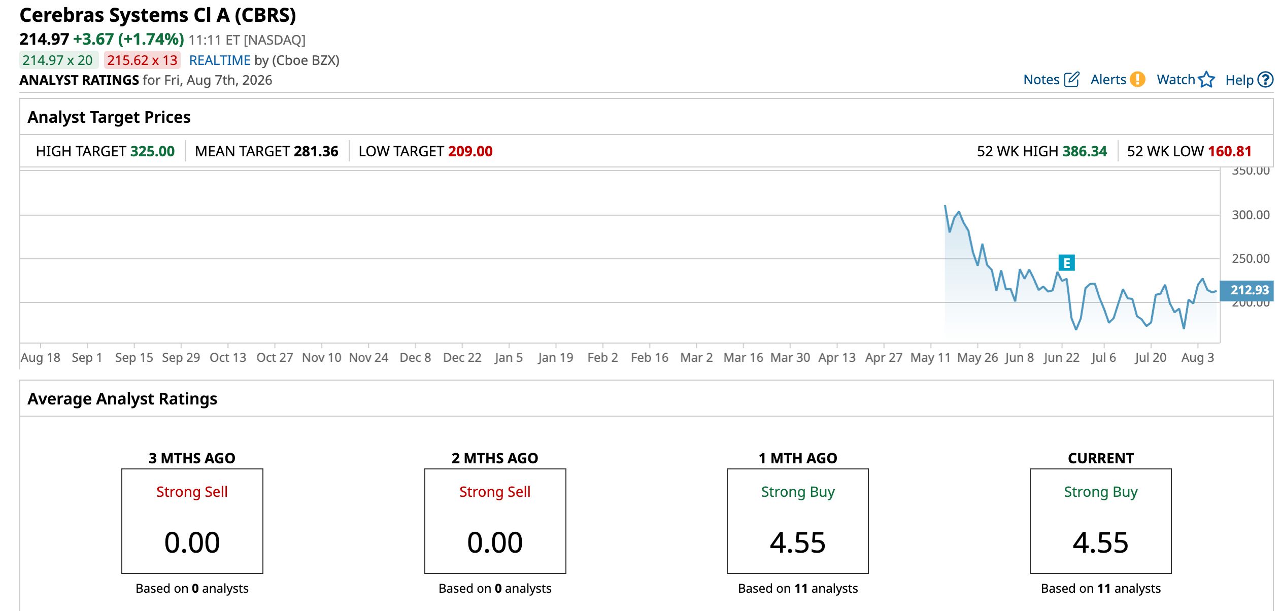
Task: Click the 'Jun 22' date label on chart axis
Action: [1061, 358]
